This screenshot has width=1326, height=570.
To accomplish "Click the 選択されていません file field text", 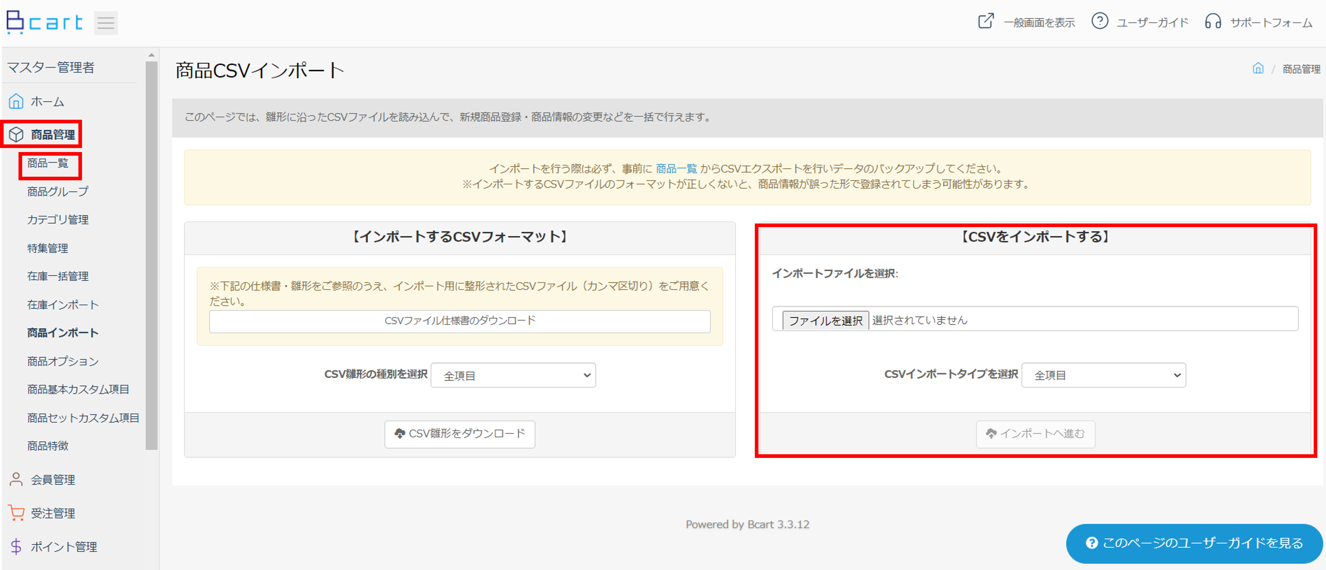I will 919,320.
